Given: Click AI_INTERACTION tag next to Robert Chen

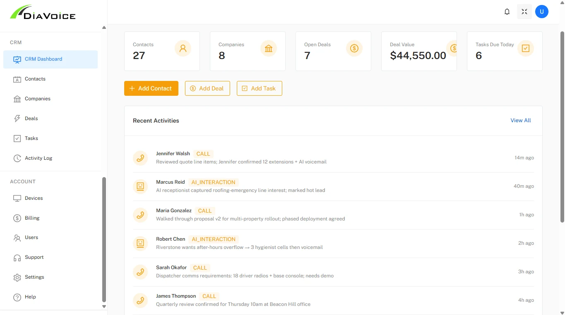Looking at the screenshot, I should pyautogui.click(x=214, y=239).
